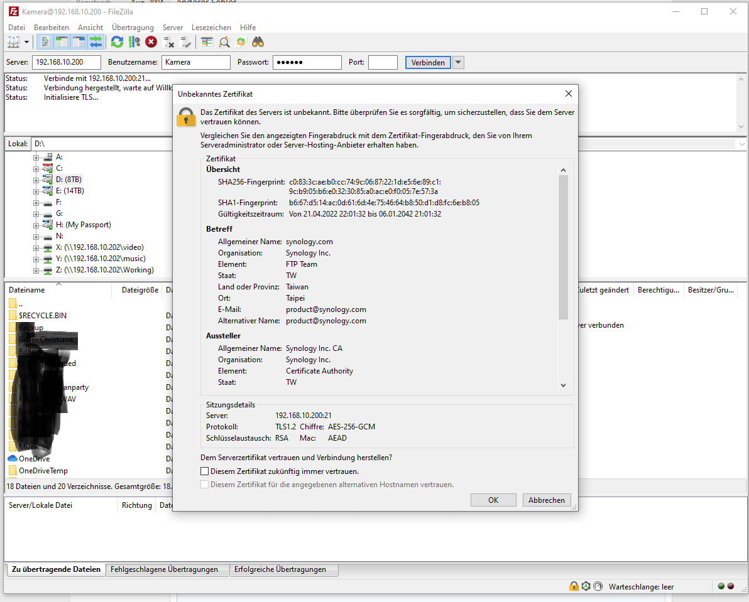Toggle the local directory tree view

point(62,42)
